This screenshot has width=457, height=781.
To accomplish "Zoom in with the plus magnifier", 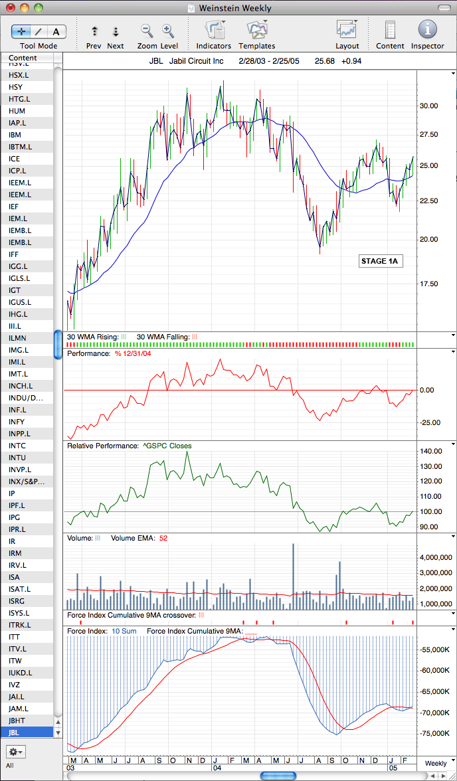I will pos(168,31).
